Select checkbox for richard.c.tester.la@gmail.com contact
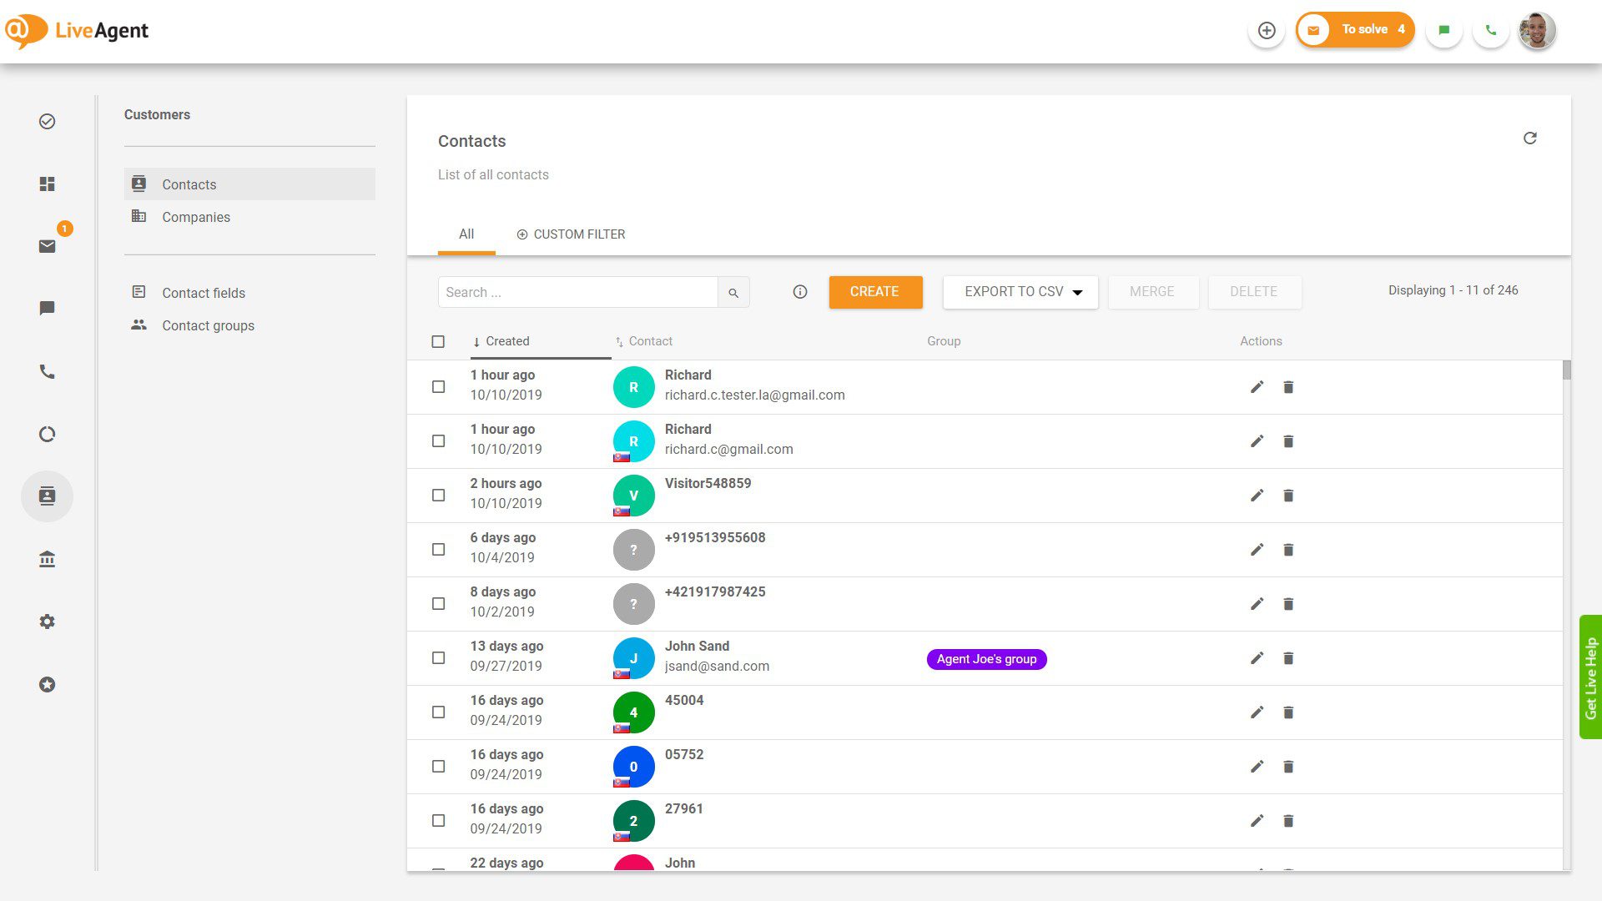This screenshot has width=1602, height=901. pyautogui.click(x=438, y=386)
